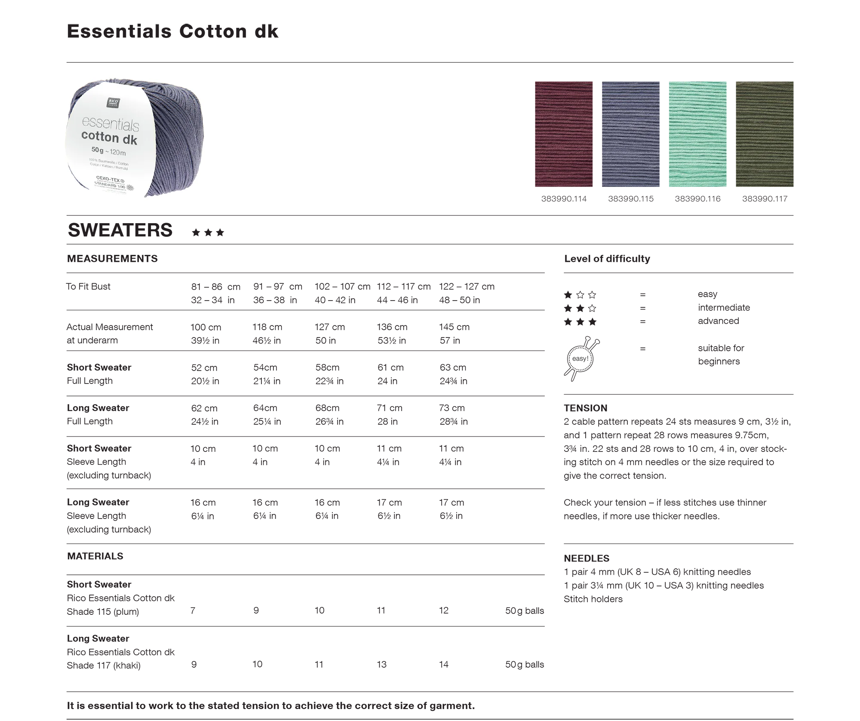The width and height of the screenshot is (860, 721).
Task: Click the three stars beside SWEATERS heading
Action: (x=208, y=233)
